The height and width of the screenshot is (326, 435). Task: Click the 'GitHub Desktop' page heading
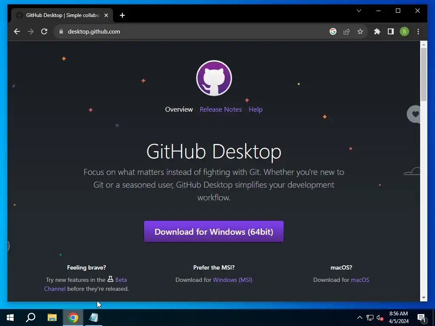(214, 152)
